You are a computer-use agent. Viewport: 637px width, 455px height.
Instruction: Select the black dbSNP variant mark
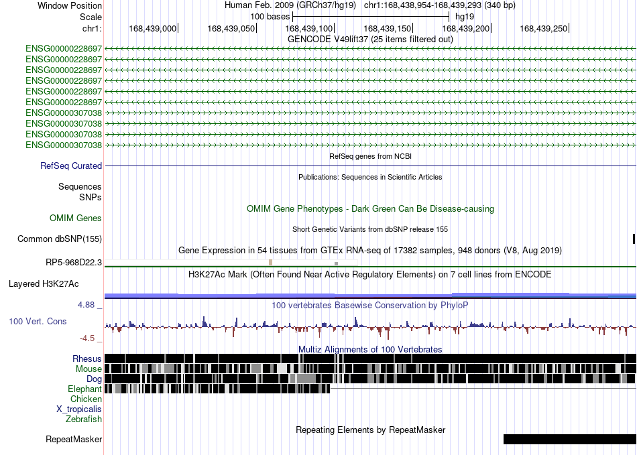[x=634, y=239]
